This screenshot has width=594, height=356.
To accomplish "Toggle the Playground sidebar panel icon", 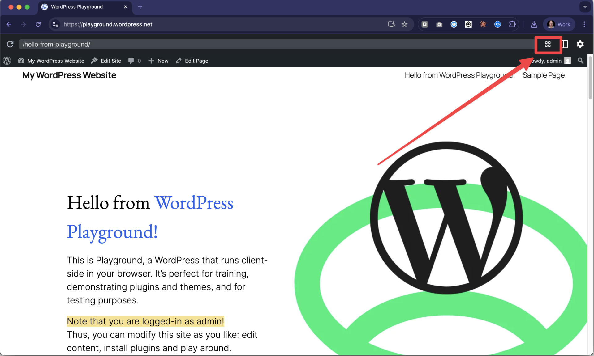I will 565,44.
